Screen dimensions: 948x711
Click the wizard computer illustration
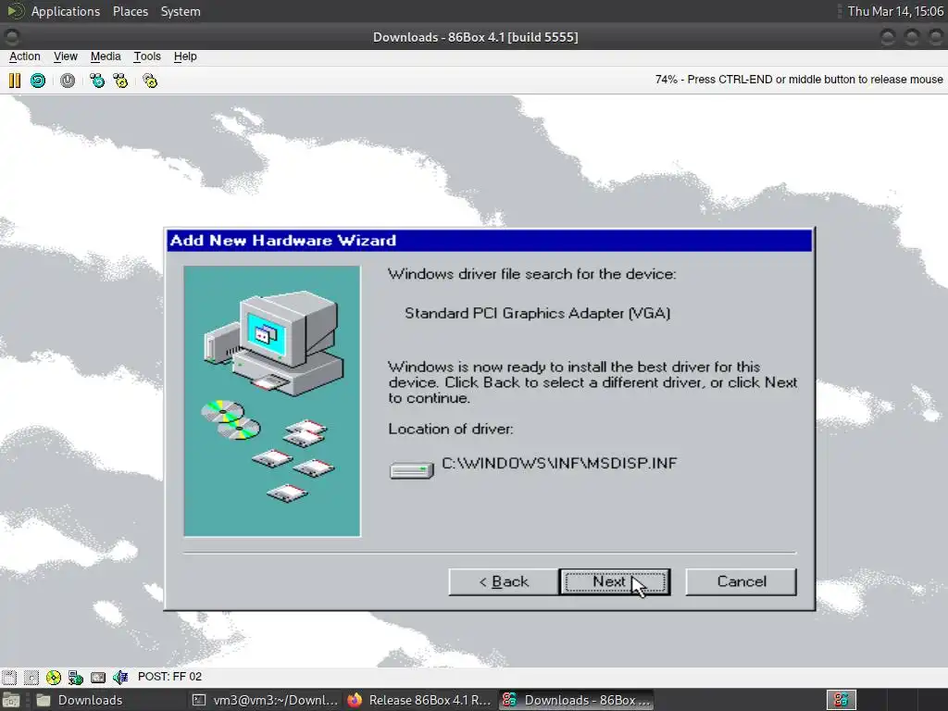coord(272,401)
